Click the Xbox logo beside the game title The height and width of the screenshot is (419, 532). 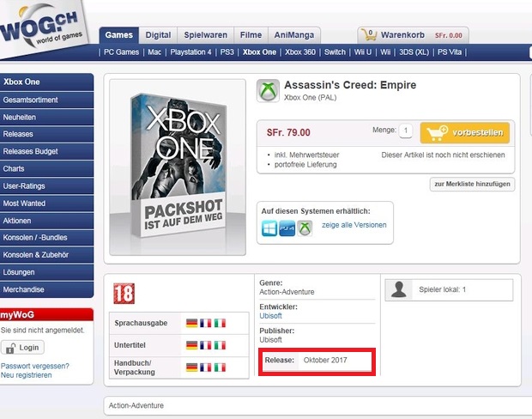268,91
